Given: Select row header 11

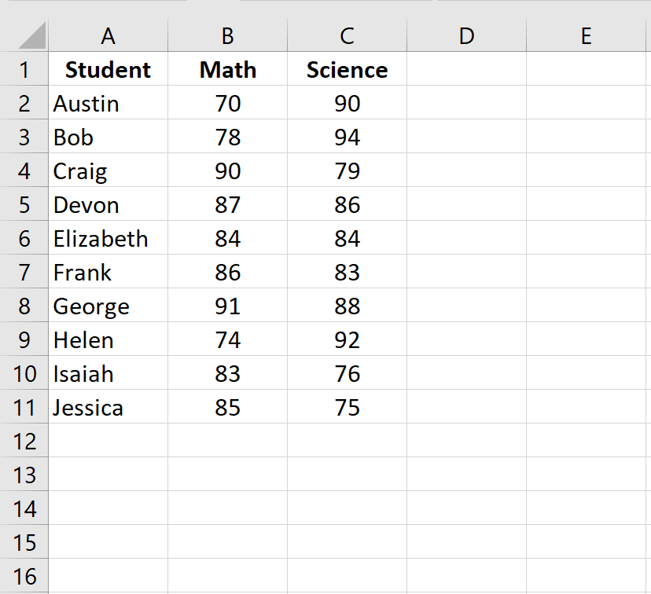Looking at the screenshot, I should (x=24, y=407).
